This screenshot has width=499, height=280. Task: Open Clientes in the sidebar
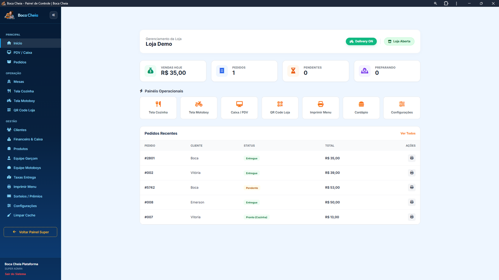pyautogui.click(x=30, y=130)
